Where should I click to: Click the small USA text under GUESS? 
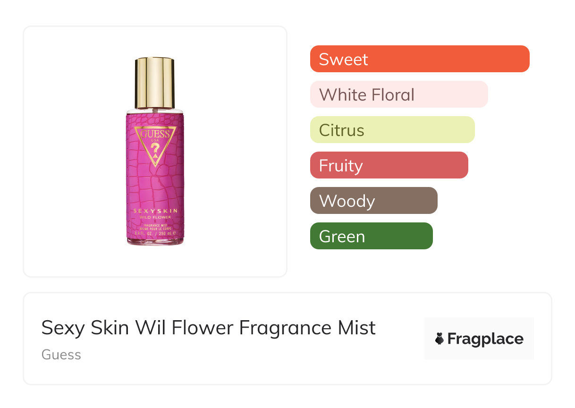[x=155, y=140]
